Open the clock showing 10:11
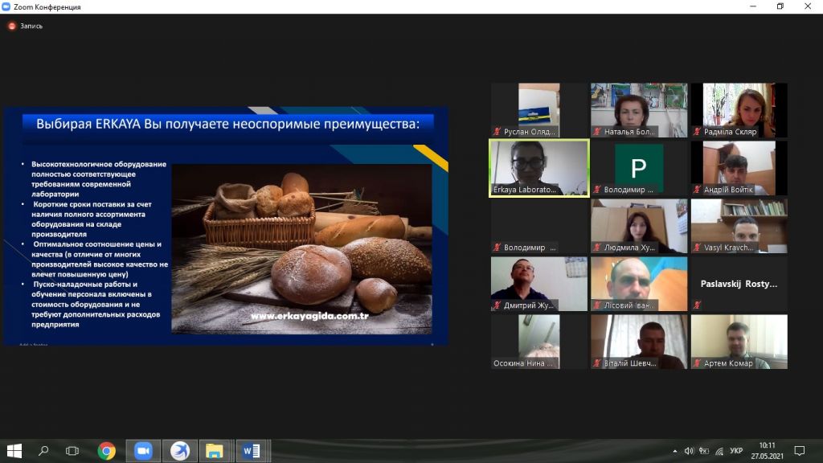823x463 pixels. coord(767,445)
